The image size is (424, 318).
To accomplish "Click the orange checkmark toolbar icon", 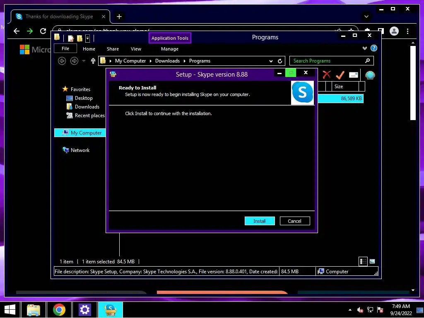I will (x=340, y=75).
